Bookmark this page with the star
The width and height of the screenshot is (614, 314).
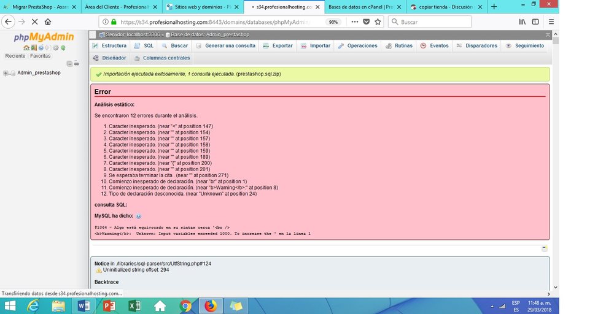pos(378,22)
